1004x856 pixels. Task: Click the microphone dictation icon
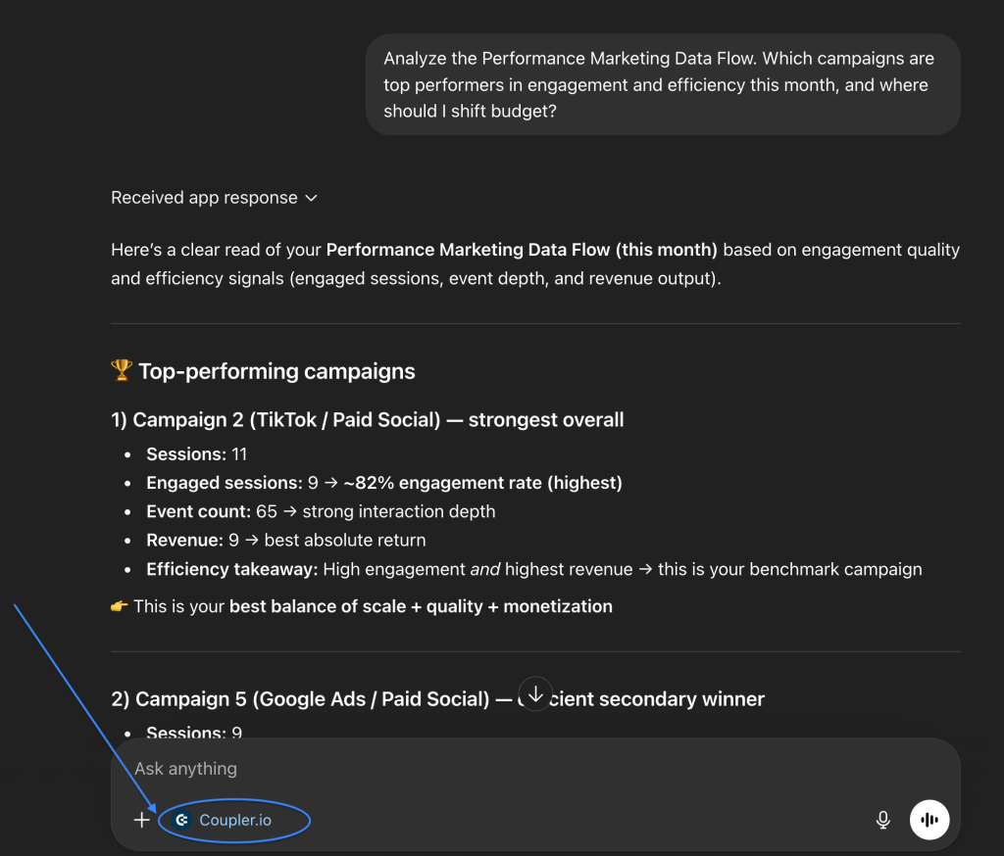point(883,820)
